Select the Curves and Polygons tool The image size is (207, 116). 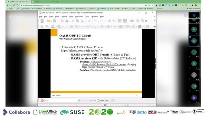point(88,26)
